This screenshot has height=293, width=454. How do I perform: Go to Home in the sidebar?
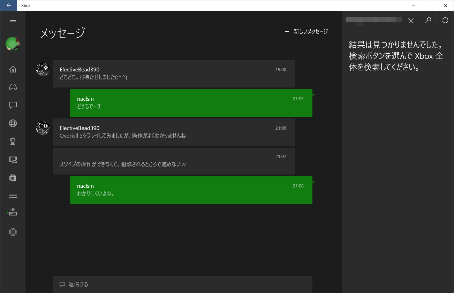13,69
